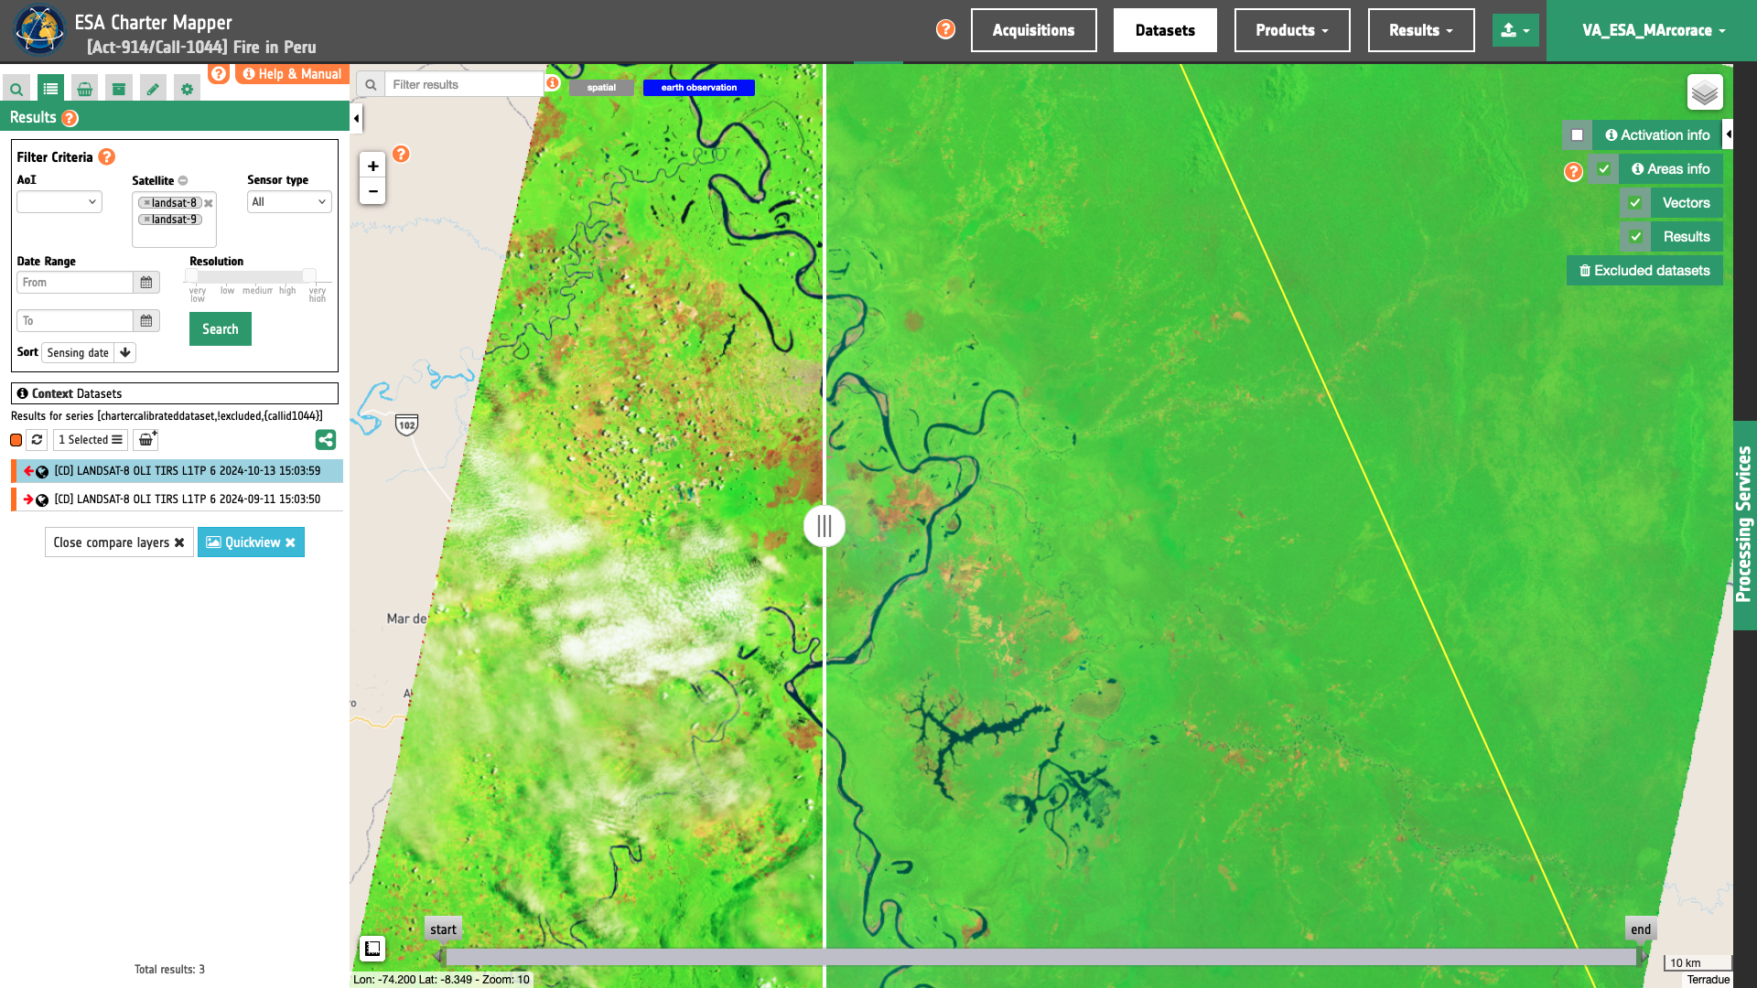Click the compare swipe handle on map

[824, 526]
